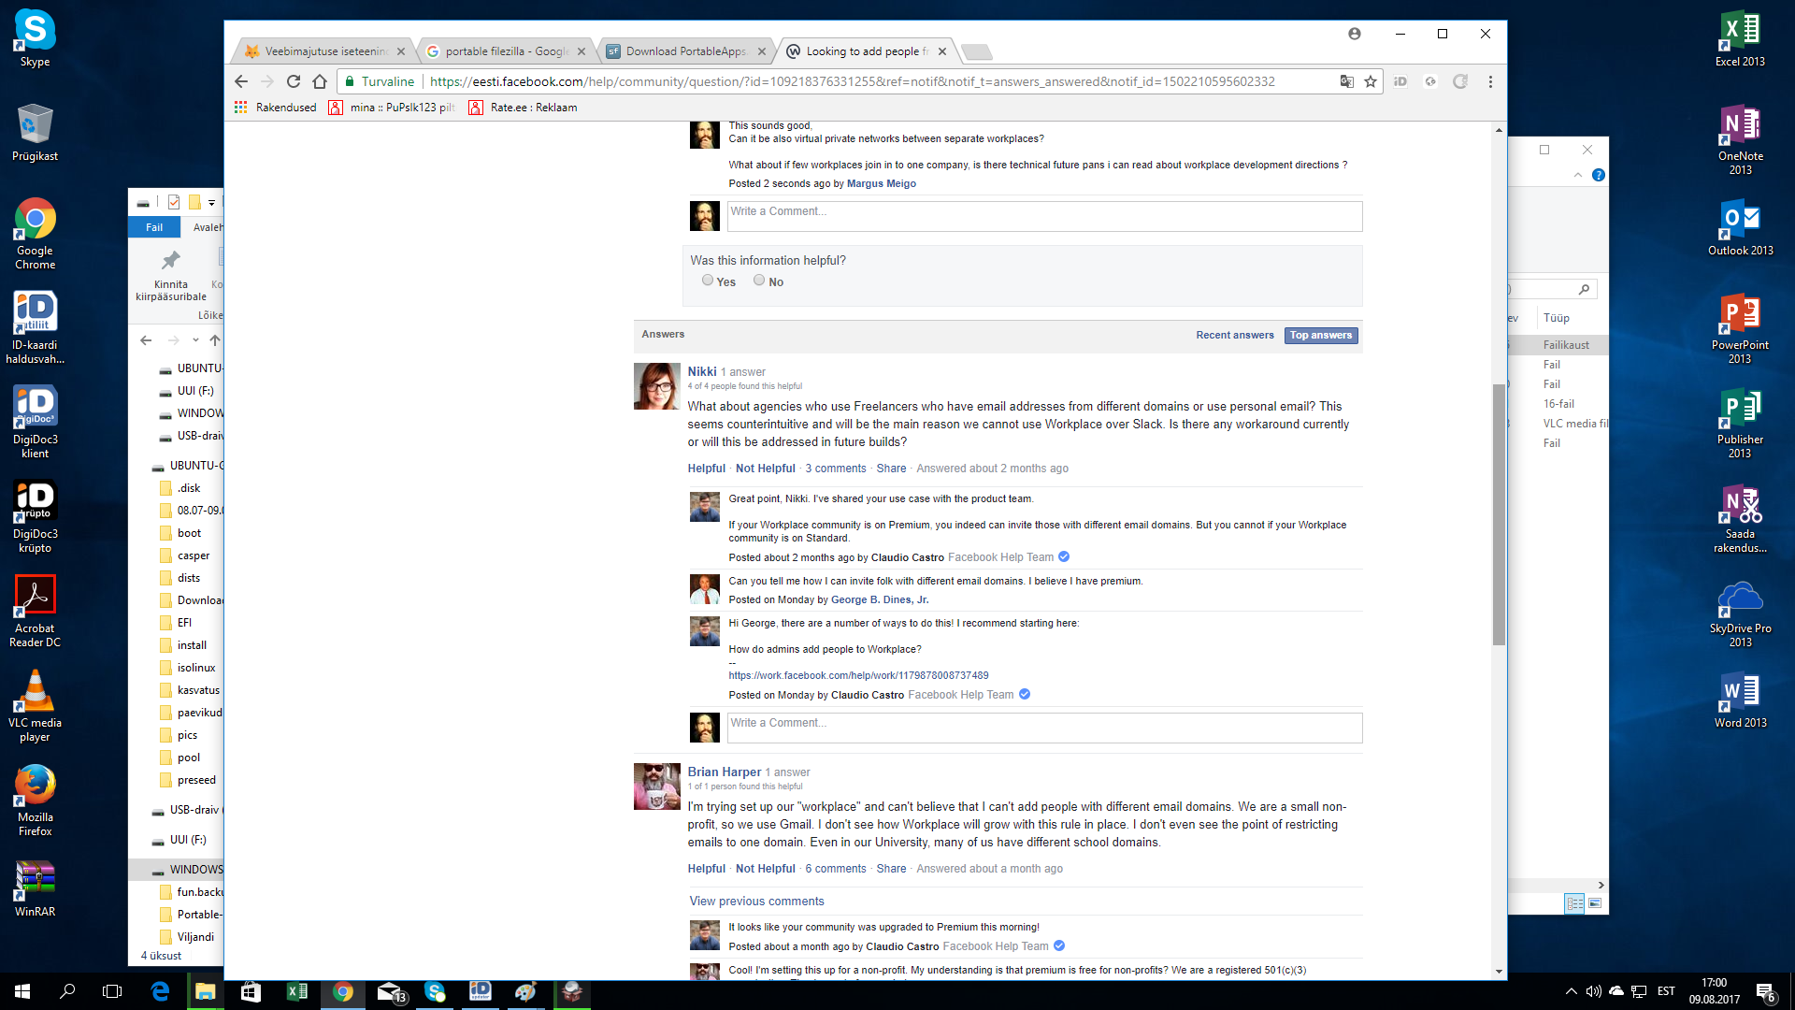This screenshot has height=1010, width=1795.
Task: Bookmark this page with star icon
Action: (x=1371, y=81)
